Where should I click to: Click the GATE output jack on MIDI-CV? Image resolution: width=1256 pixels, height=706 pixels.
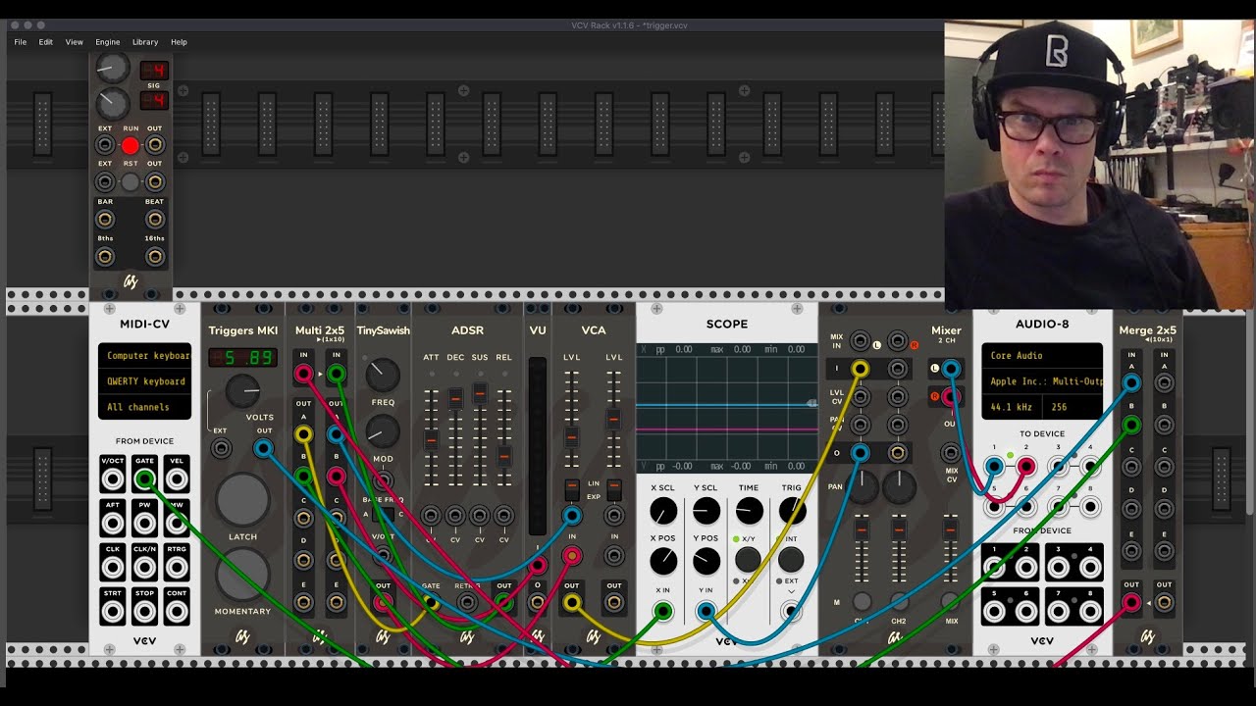click(x=145, y=479)
